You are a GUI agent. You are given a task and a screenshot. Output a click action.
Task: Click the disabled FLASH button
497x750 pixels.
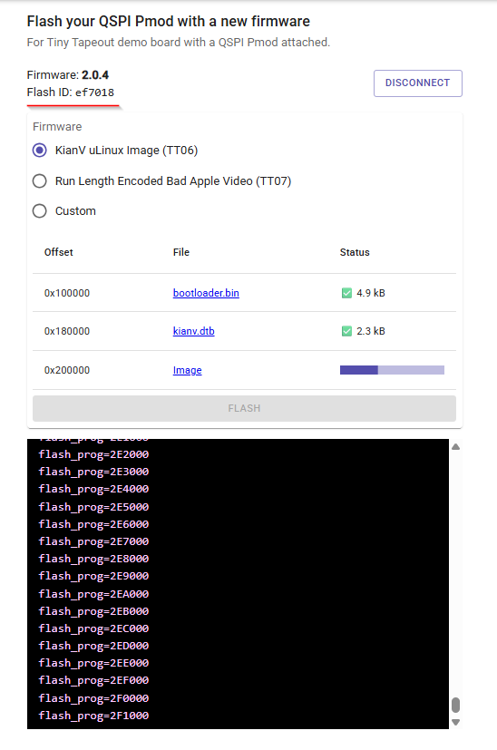[x=244, y=408]
